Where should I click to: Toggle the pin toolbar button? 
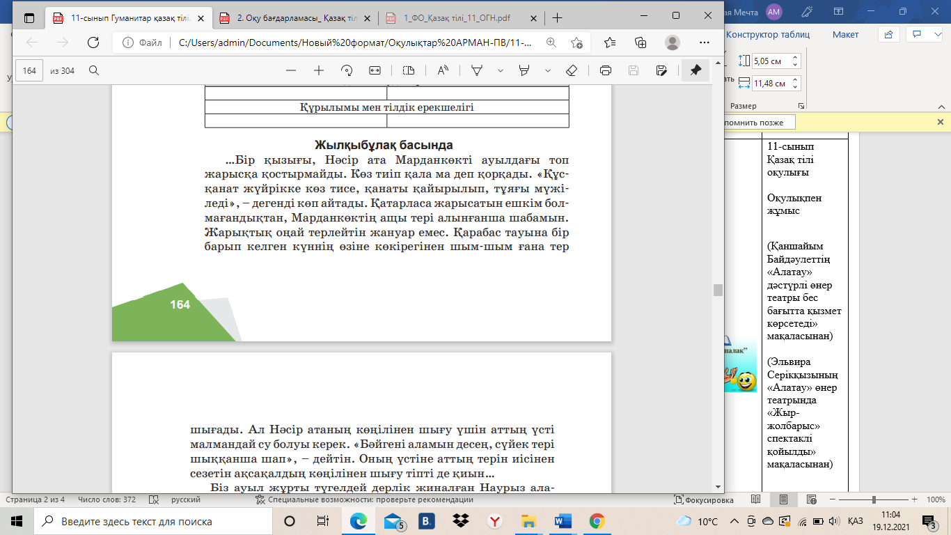tap(695, 70)
